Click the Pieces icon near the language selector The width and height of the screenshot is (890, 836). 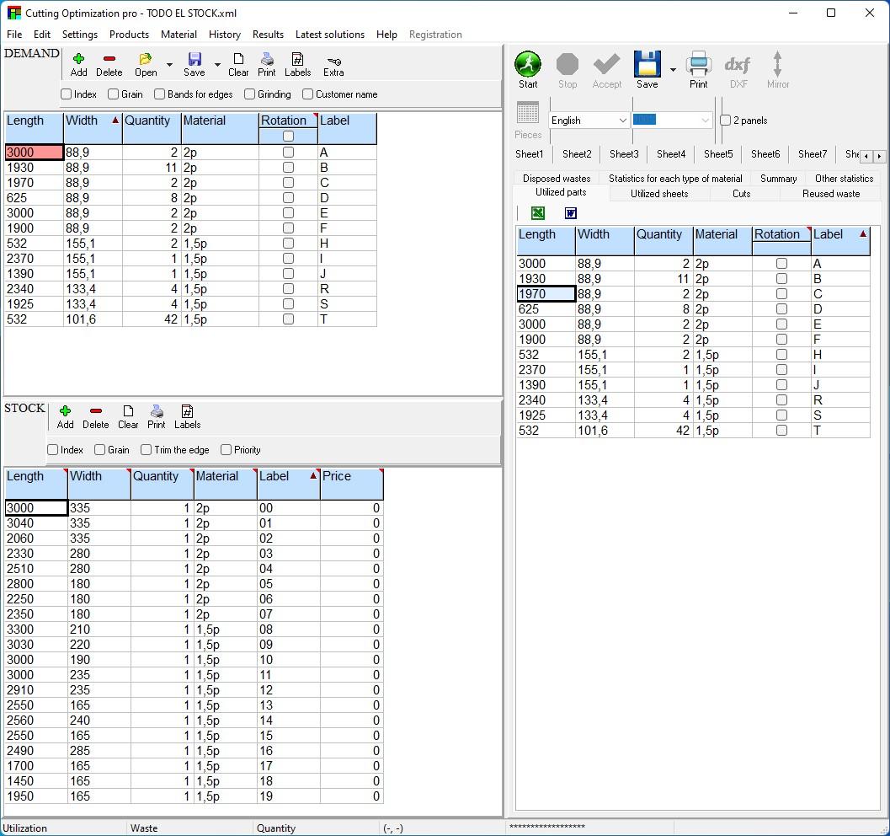[x=528, y=112]
